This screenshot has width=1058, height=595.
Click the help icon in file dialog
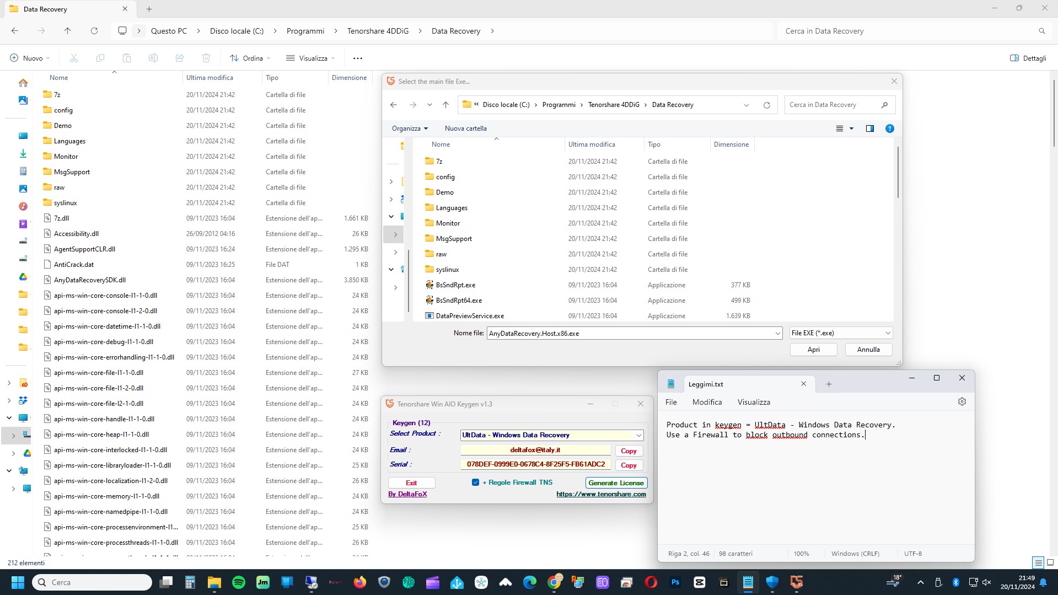pyautogui.click(x=889, y=128)
